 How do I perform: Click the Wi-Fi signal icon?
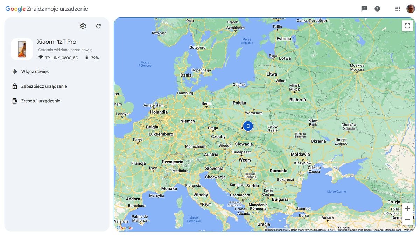click(41, 58)
